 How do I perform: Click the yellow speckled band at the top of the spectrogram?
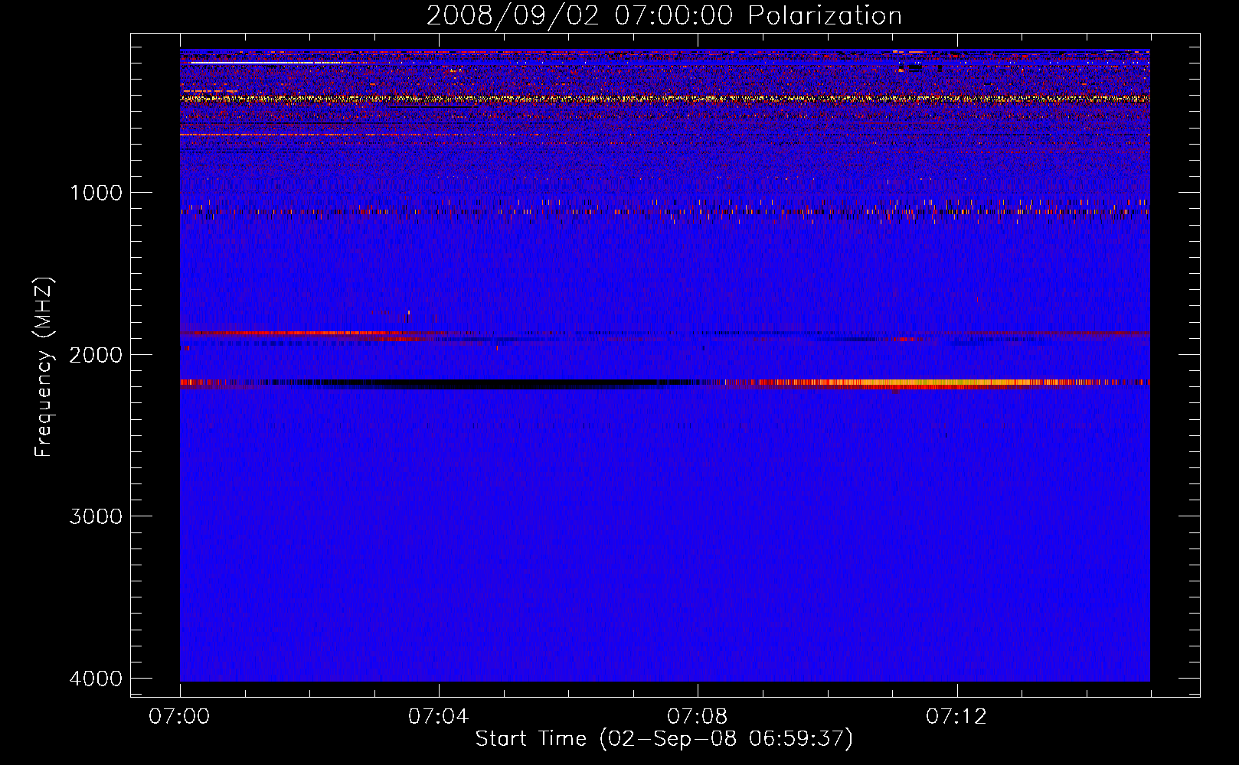pos(665,99)
